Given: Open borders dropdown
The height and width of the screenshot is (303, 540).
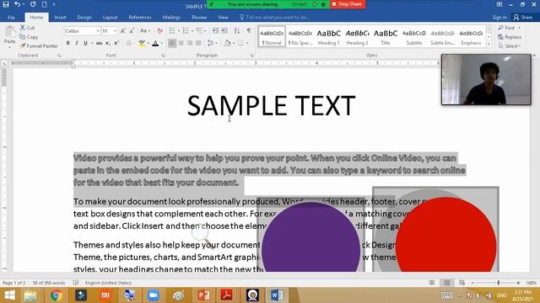Looking at the screenshot, I should (247, 43).
